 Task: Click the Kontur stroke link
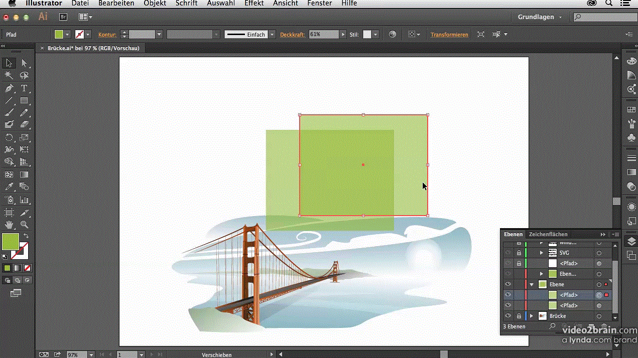(x=107, y=35)
